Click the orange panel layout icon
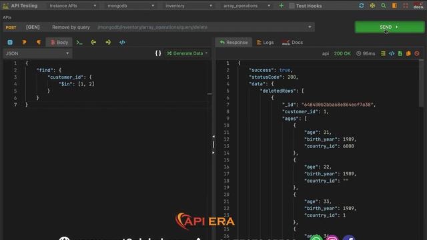Image resolution: width=427 pixels, height=240 pixels. tap(394, 5)
